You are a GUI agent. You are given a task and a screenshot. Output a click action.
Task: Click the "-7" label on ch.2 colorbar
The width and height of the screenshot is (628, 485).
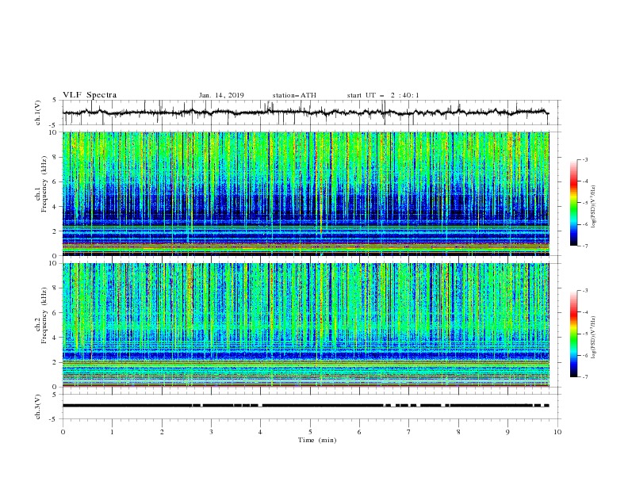[584, 376]
